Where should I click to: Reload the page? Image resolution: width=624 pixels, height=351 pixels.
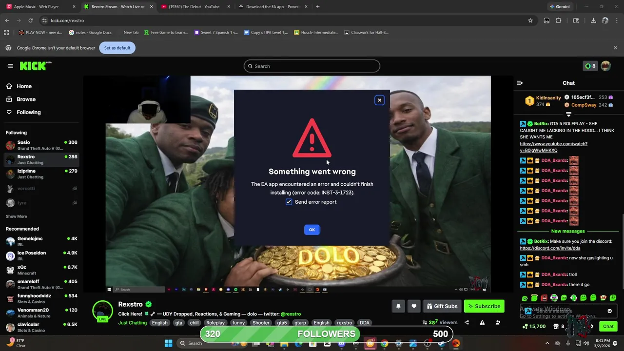[x=30, y=20]
